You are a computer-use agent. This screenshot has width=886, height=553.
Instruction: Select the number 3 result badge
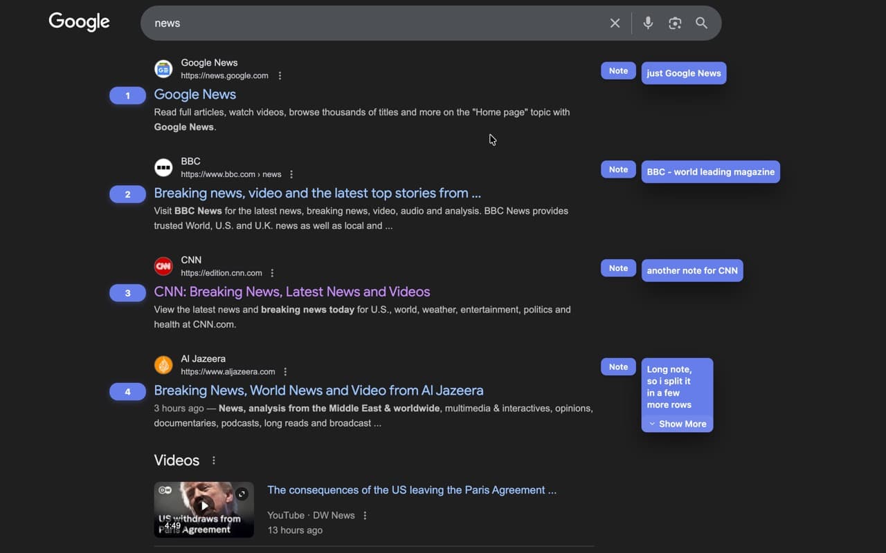127,293
